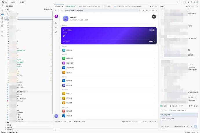Open the 问题 problems panel tab

pyautogui.click(x=65, y=122)
